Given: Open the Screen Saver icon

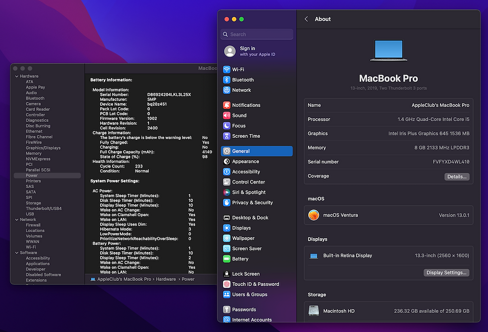Looking at the screenshot, I should (x=227, y=249).
